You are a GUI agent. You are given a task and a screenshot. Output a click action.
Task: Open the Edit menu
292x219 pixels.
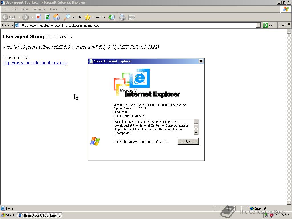coord(14,9)
